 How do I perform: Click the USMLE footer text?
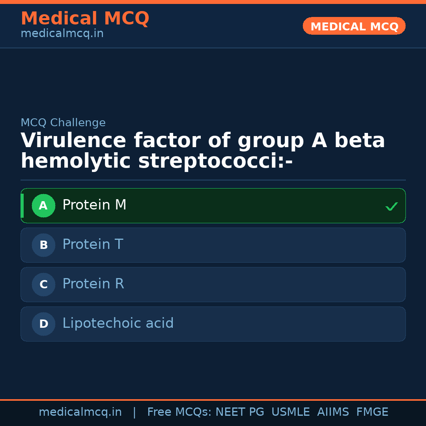[290, 412]
